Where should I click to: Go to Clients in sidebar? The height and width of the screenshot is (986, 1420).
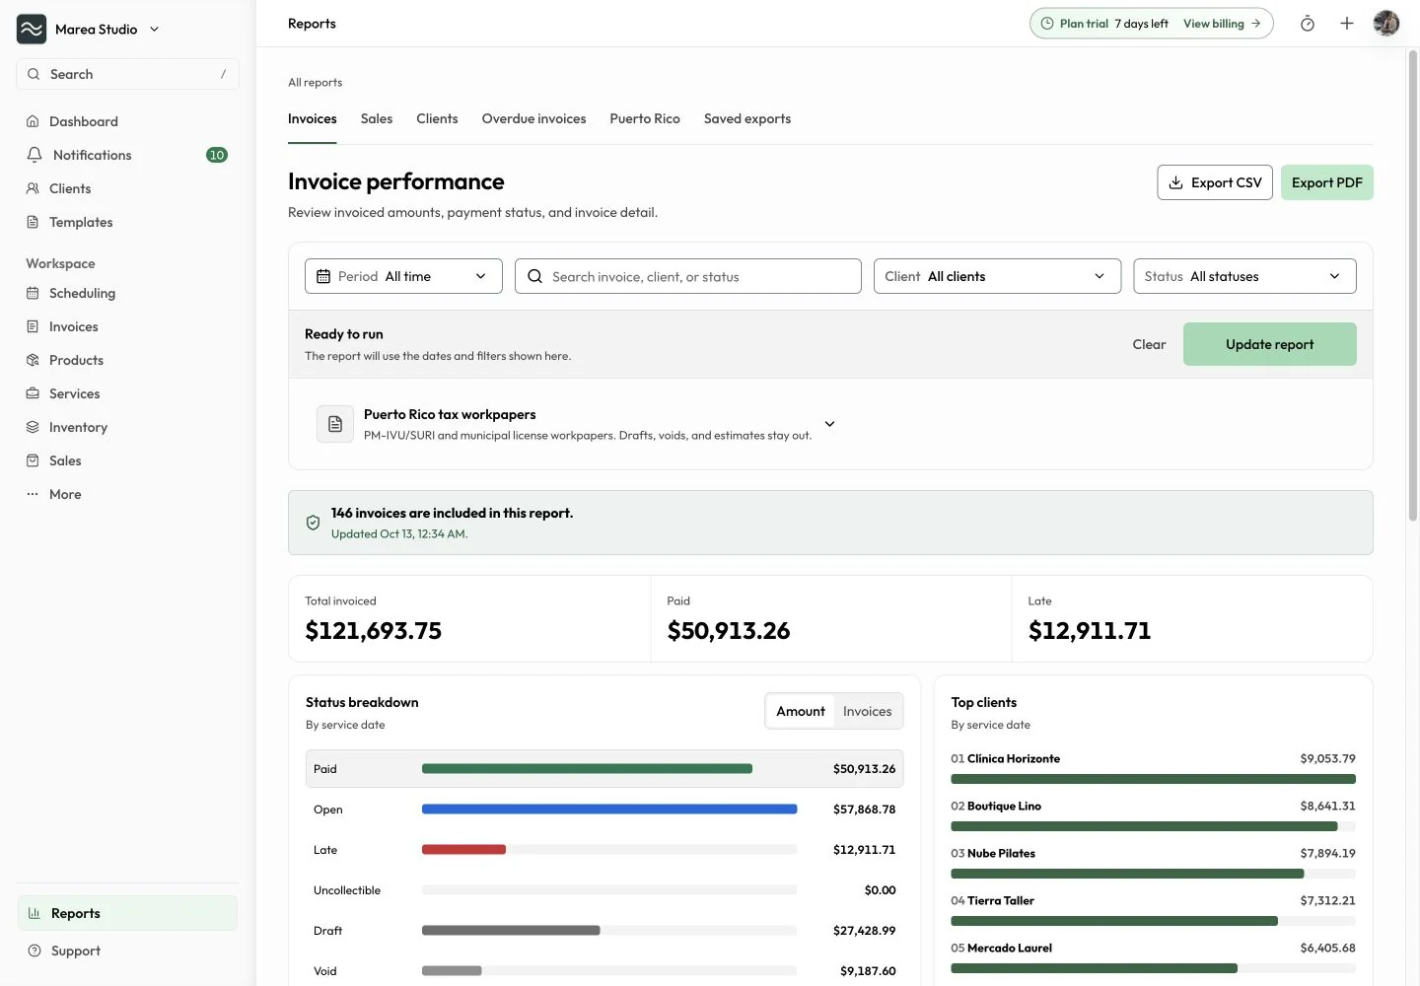click(x=127, y=188)
